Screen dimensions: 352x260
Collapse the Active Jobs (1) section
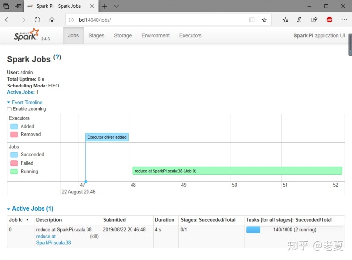30,209
